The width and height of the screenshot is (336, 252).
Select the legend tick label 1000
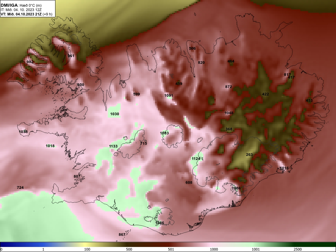pyautogui.click(x=214, y=249)
